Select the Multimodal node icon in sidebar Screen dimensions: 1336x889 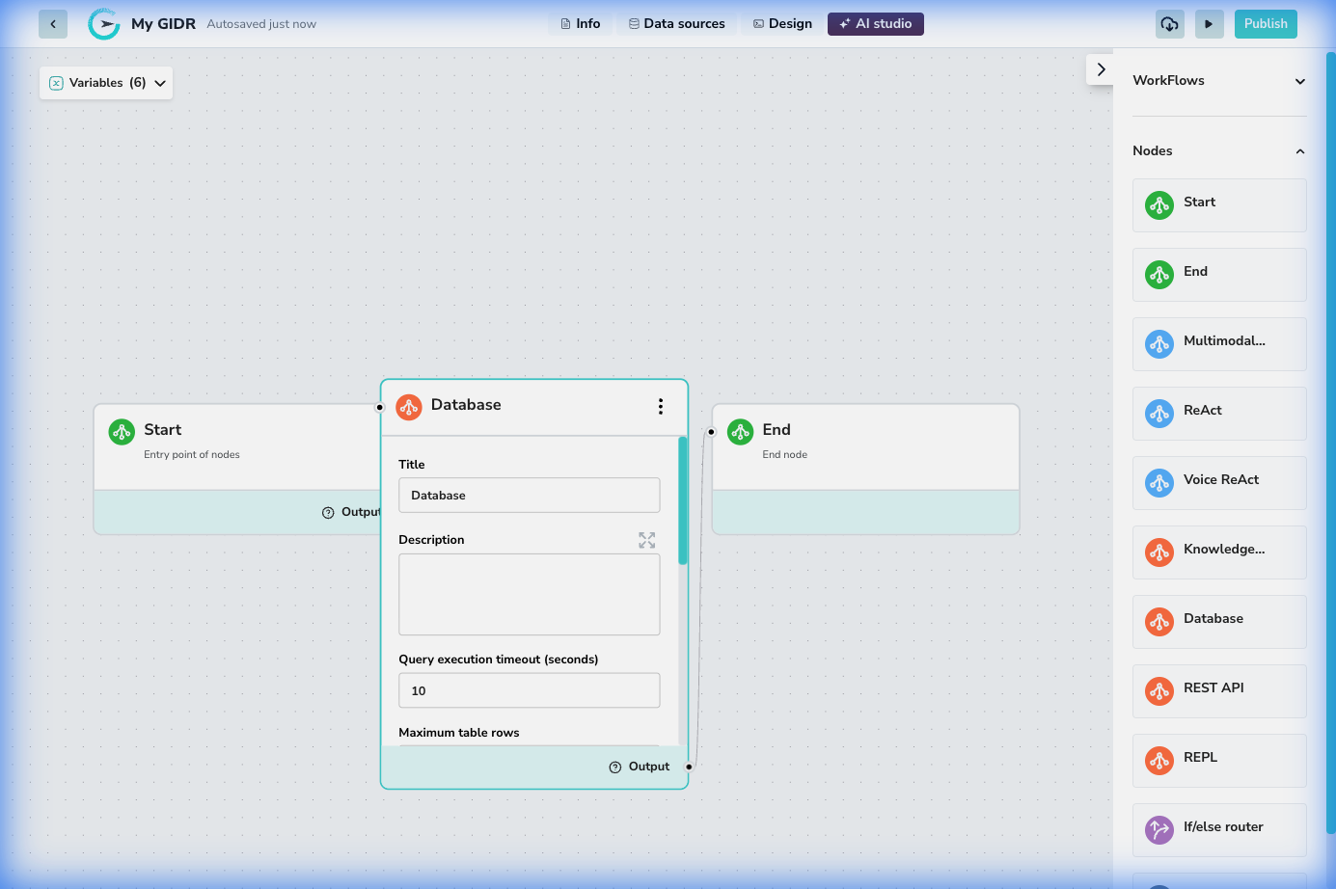pos(1159,344)
